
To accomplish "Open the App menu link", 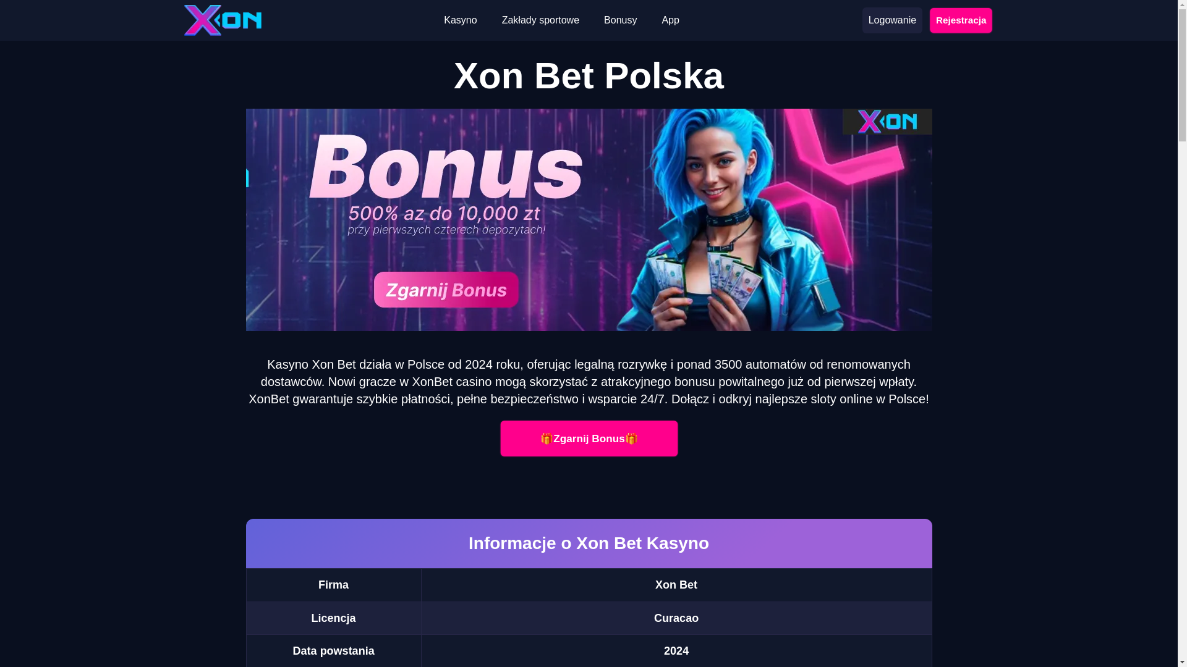I will (670, 20).
